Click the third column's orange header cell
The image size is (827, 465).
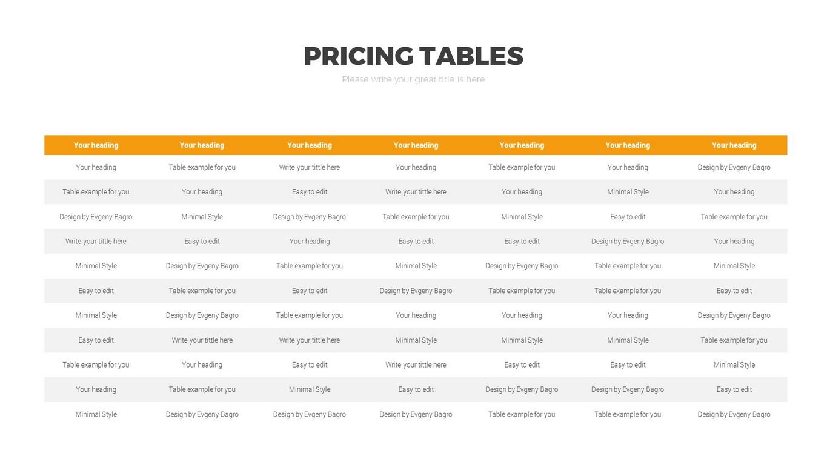click(309, 145)
